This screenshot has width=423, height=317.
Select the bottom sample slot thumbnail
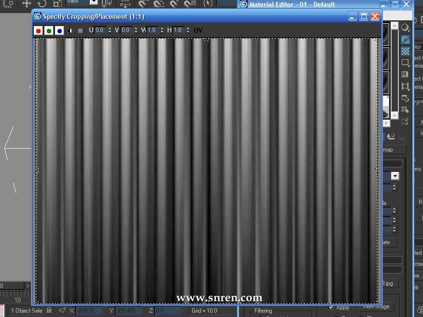pyautogui.click(x=386, y=107)
